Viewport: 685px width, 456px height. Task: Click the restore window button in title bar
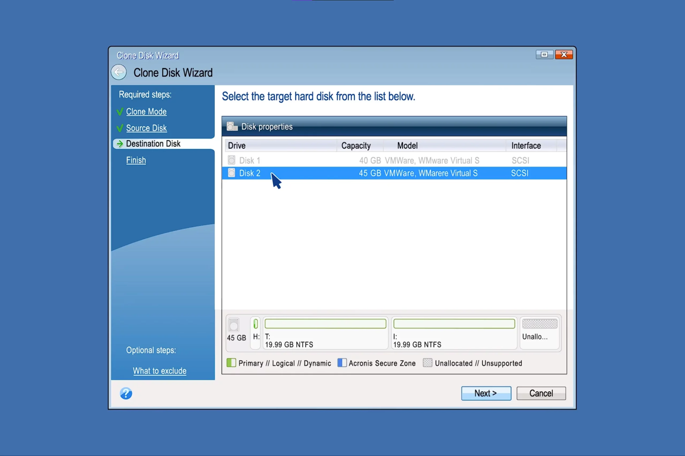coord(544,55)
